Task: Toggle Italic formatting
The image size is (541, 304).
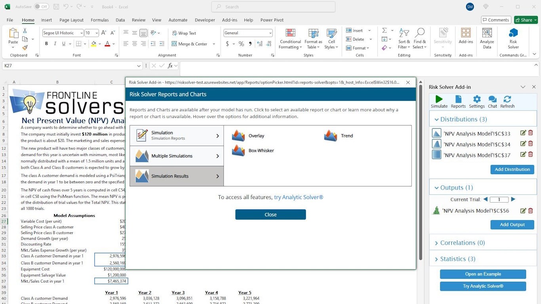Action: [x=55, y=44]
